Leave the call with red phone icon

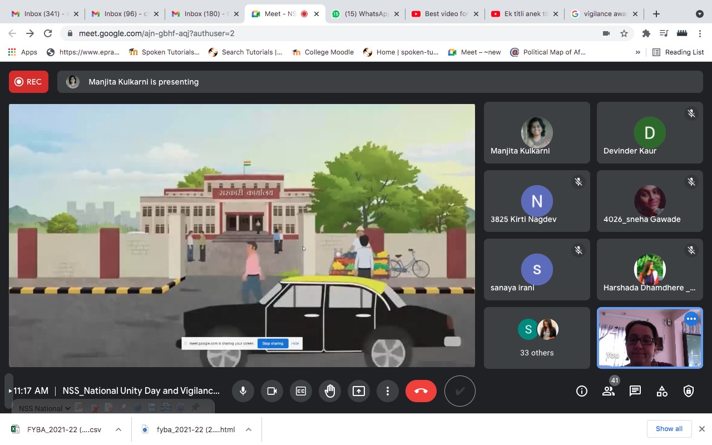421,391
